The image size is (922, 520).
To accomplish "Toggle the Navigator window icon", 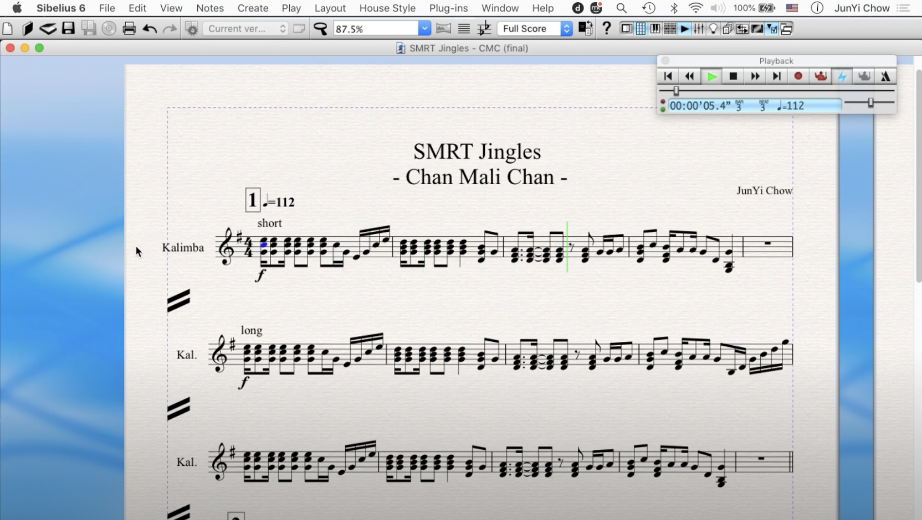I will tap(626, 29).
